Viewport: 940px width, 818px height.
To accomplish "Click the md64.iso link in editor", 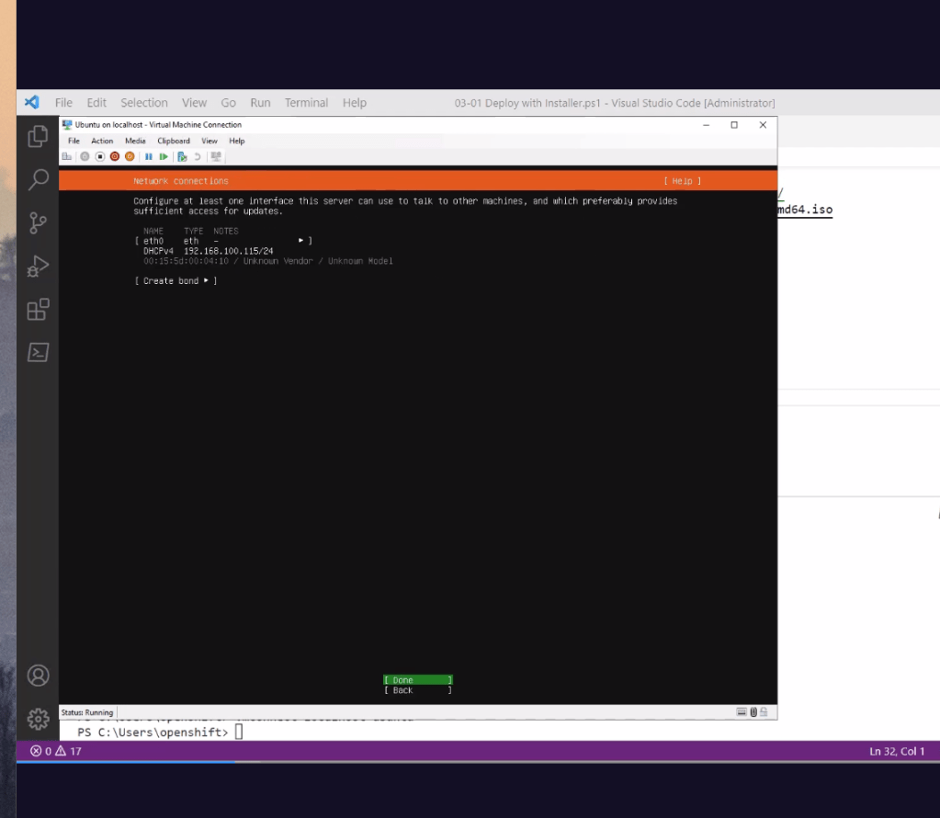I will coord(805,210).
